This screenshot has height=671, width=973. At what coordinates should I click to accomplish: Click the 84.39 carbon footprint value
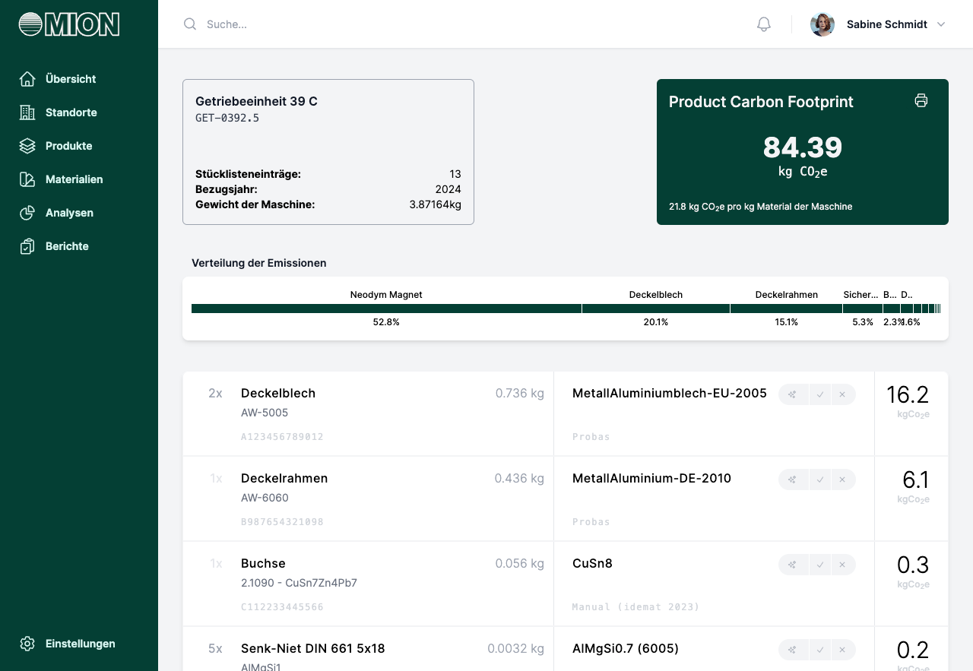click(803, 147)
